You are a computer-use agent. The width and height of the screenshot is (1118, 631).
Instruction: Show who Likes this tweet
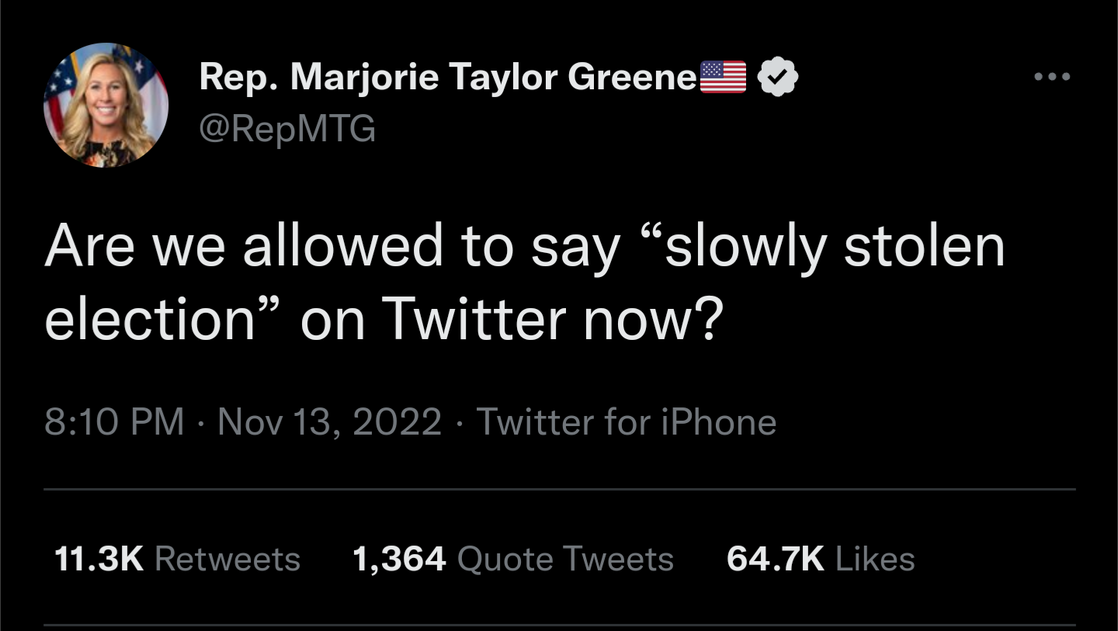875,559
